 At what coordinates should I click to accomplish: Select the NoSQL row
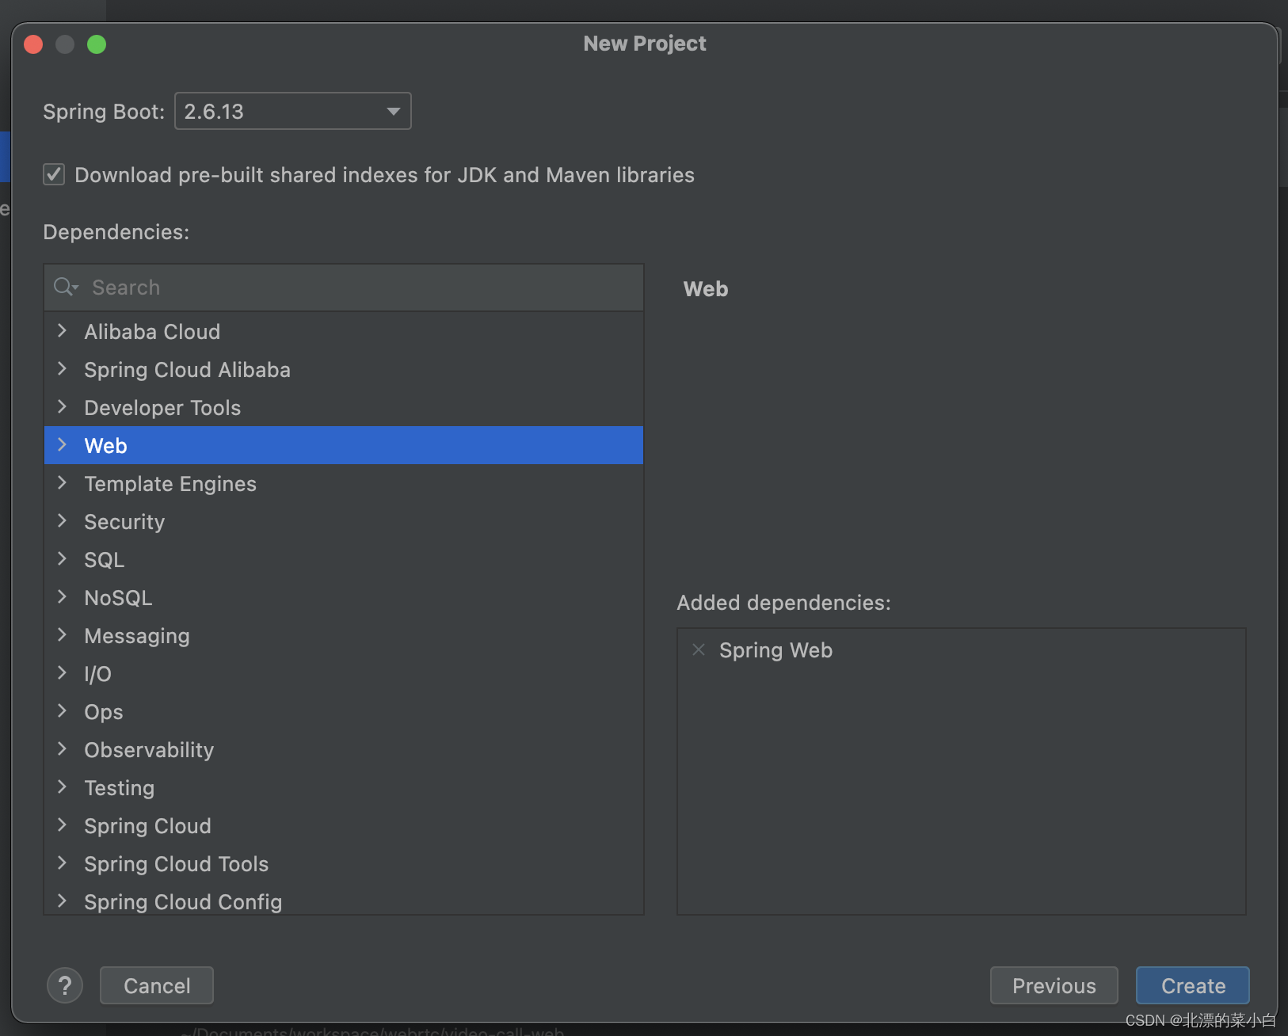tap(344, 597)
